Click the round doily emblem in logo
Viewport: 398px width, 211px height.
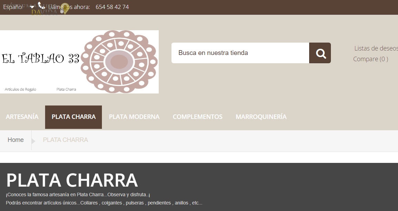pos(119,62)
